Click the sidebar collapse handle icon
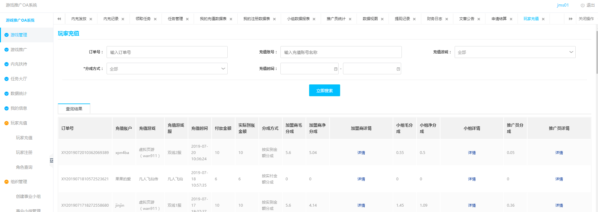This screenshot has width=598, height=212. 52,161
